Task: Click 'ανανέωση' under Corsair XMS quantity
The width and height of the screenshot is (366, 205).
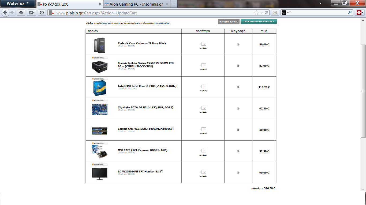Action: coord(203,133)
